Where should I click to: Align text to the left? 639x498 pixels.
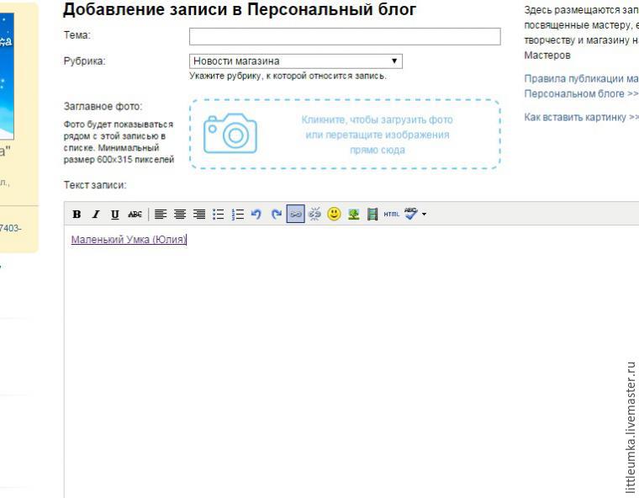point(161,215)
